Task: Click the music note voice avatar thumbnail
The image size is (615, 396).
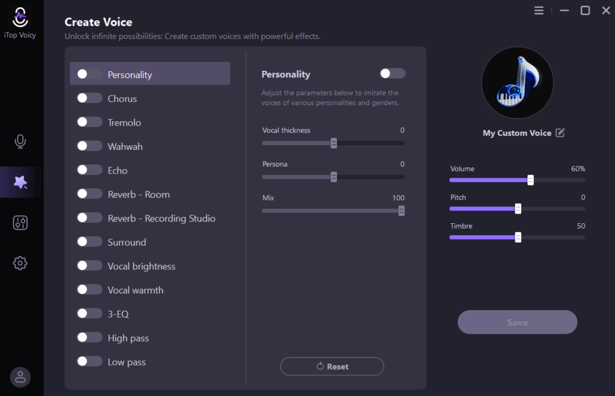Action: tap(517, 83)
